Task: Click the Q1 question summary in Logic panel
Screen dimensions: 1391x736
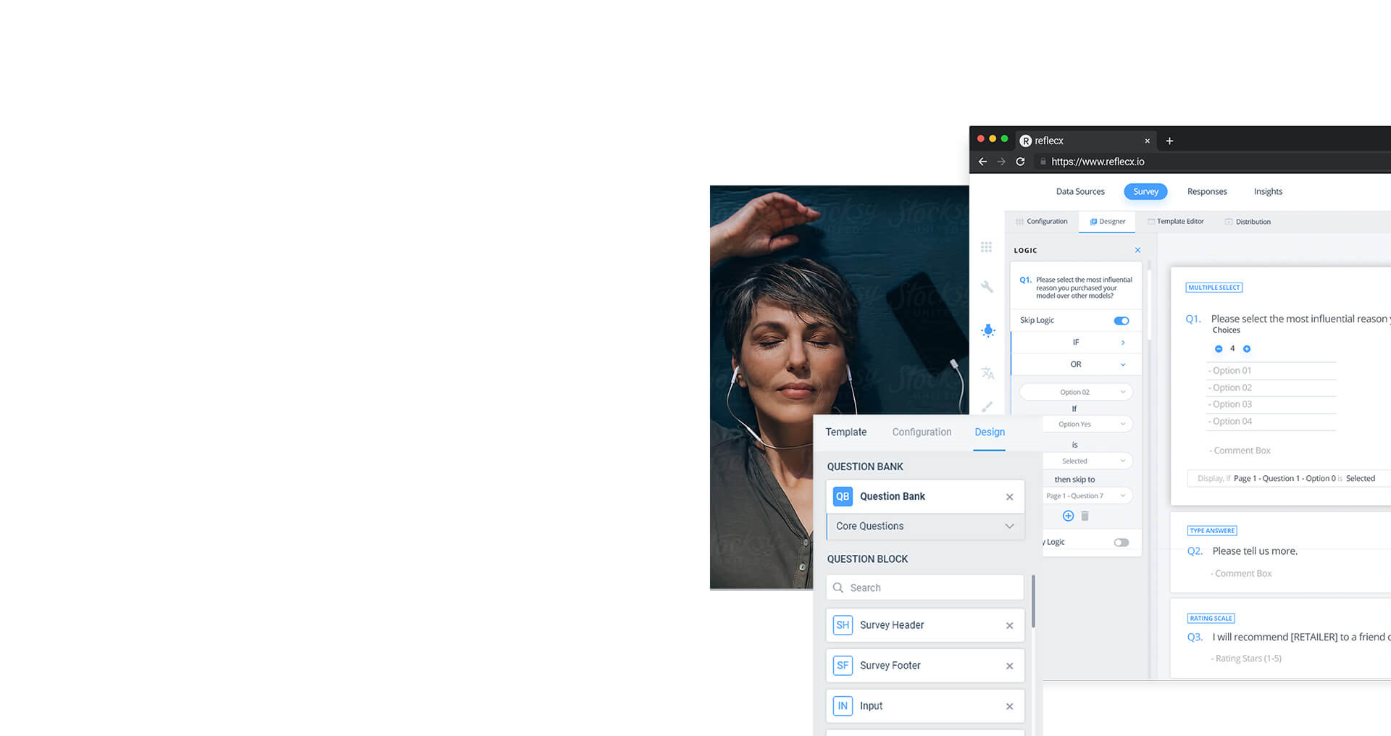Action: 1076,288
